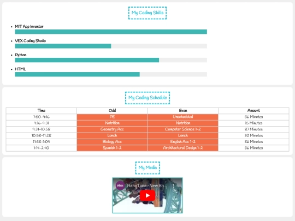
Task: Open the HangTime video title link
Action: 147,186
